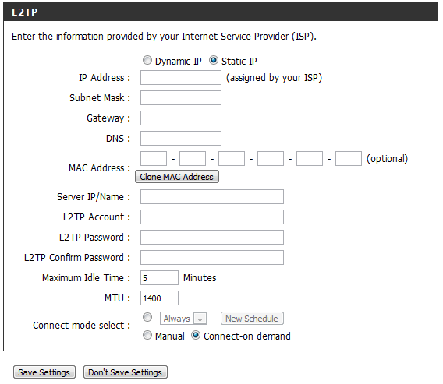Click the L2TP Confirm Password field

(212, 258)
